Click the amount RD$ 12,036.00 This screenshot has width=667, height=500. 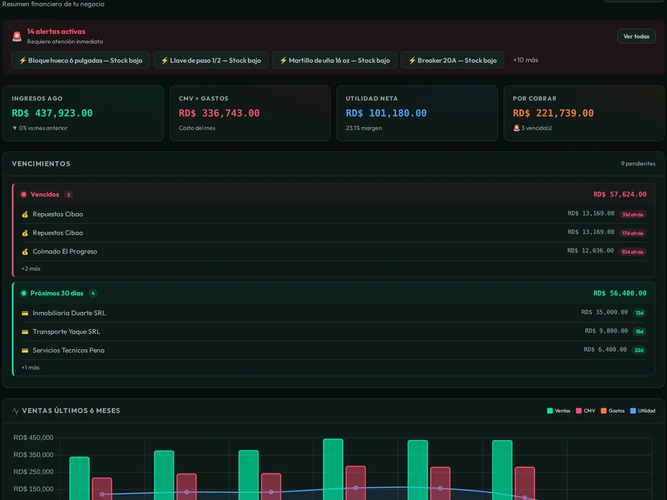coord(591,251)
